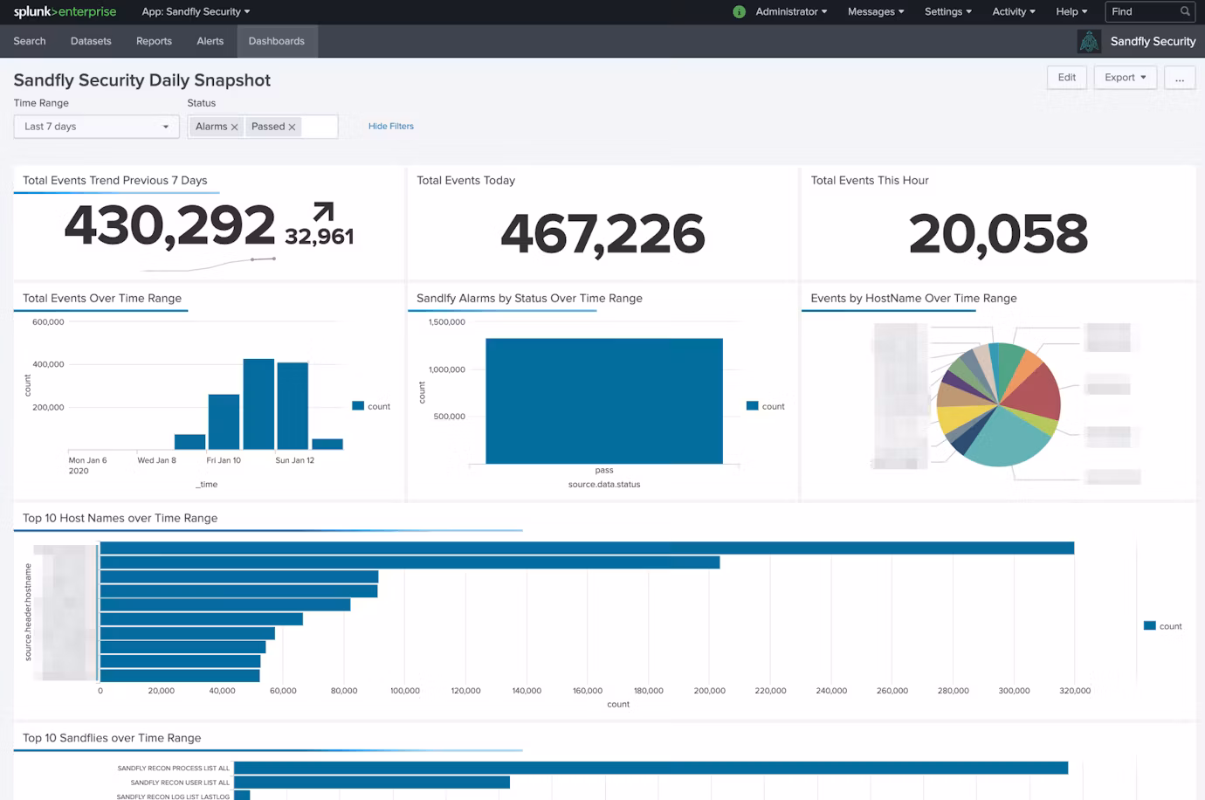This screenshot has height=800, width=1205.
Task: Click the tallest bar in Total Events chart
Action: [258, 403]
